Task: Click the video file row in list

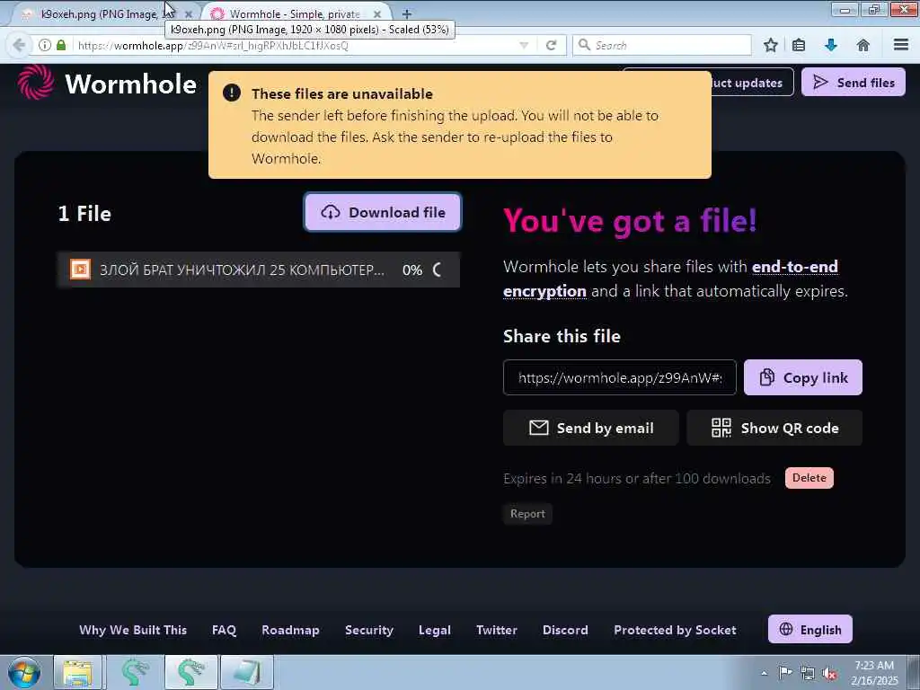Action: point(258,270)
